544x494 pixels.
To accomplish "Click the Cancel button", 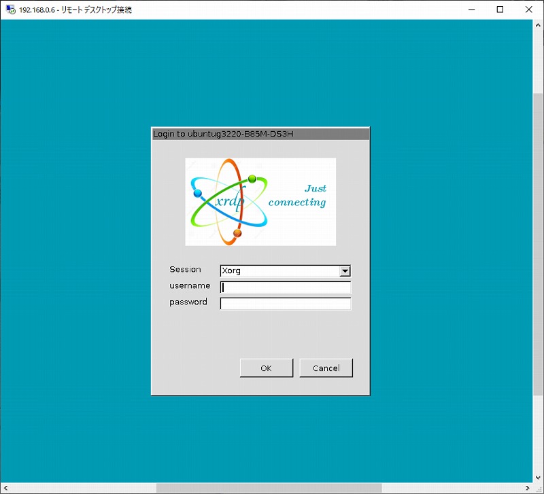I will click(326, 368).
